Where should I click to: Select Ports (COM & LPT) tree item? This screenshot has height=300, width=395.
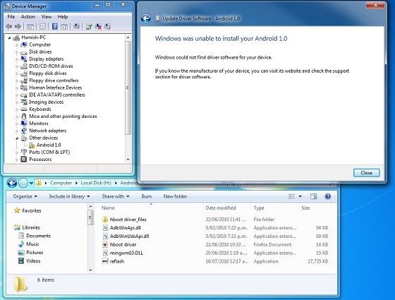click(x=49, y=152)
